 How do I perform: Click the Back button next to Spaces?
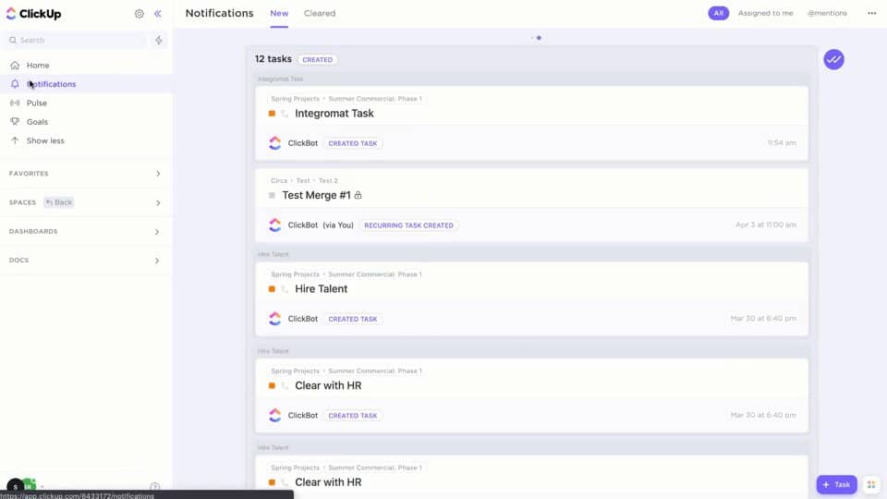(x=59, y=202)
